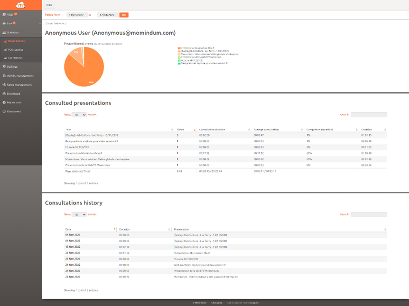Click the Date column orange sort arrow
Image resolution: width=409 pixels, height=306 pixels.
[114, 229]
